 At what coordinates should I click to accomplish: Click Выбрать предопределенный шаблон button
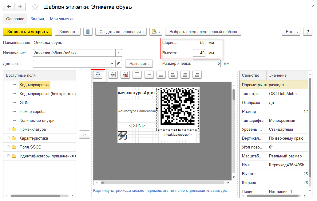click(x=203, y=32)
